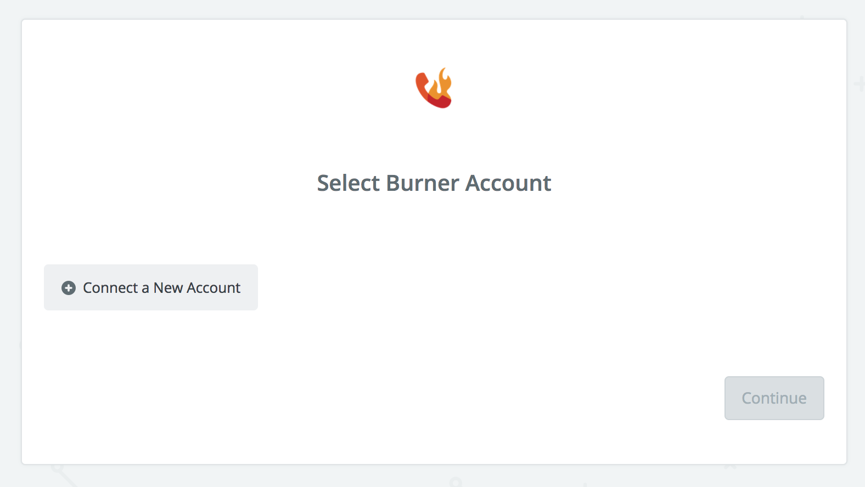The image size is (865, 487).
Task: Click the Connect a New Account button
Action: pyautogui.click(x=151, y=287)
